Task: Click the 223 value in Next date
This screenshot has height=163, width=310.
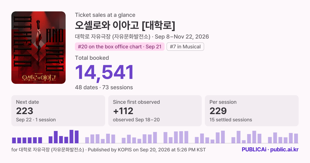Action: (25, 111)
